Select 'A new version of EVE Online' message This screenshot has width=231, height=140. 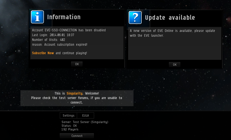click(172, 33)
